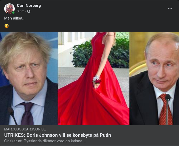Open the MARCUSOSCARSSON.SE source link
The image size is (179, 146).
[x=25, y=129]
